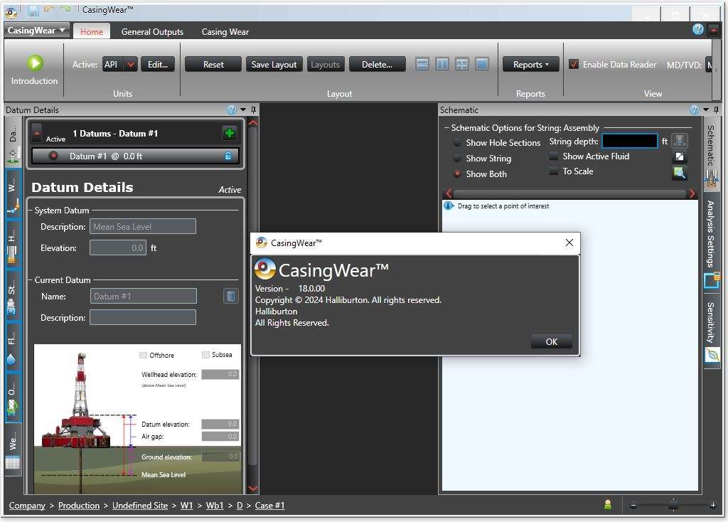Enable the Data Reader checkbox

point(574,64)
